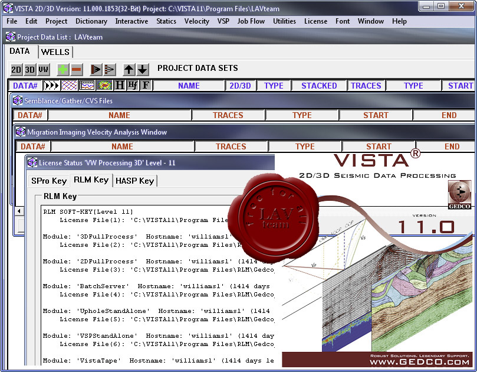This screenshot has height=372, width=477.
Task: Open the VSP menu
Action: (223, 21)
